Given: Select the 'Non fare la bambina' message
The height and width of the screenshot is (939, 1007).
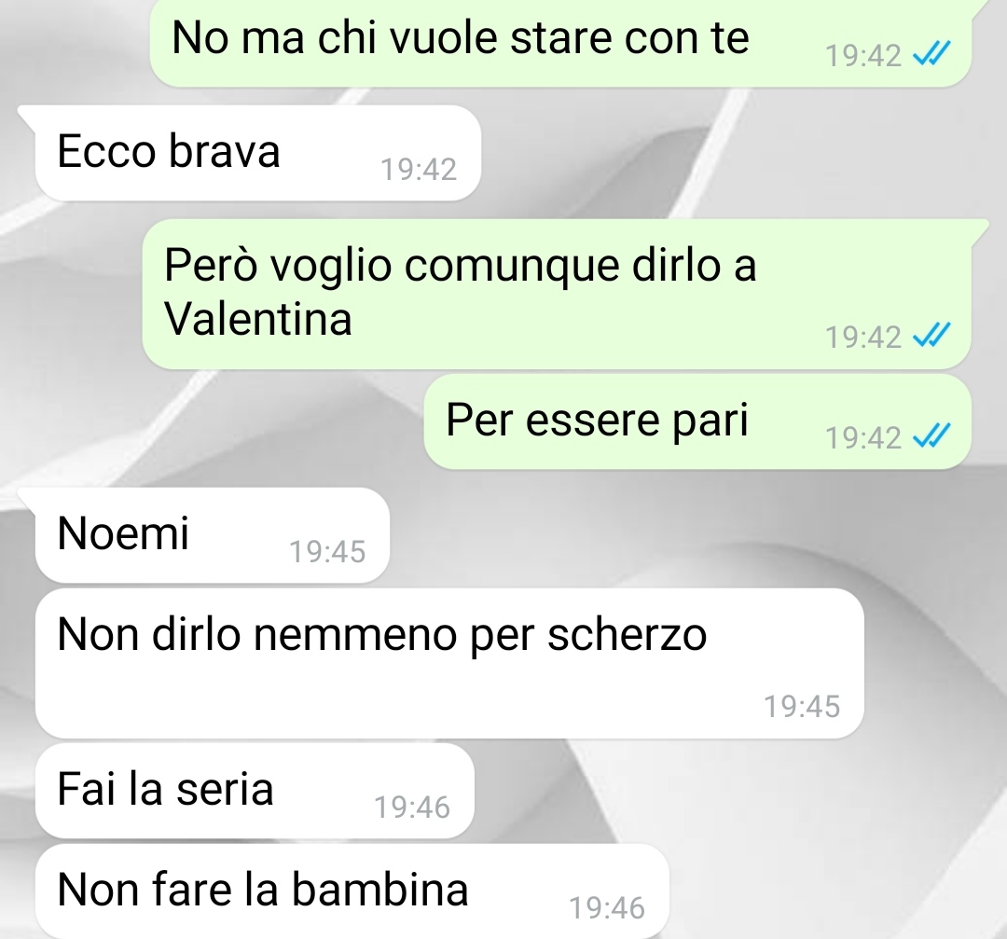Looking at the screenshot, I should (352, 891).
